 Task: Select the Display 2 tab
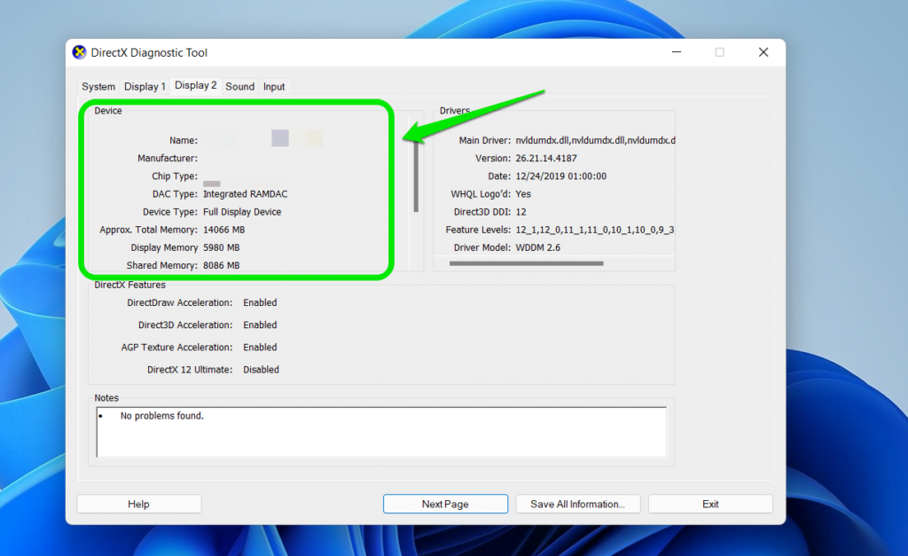[194, 86]
